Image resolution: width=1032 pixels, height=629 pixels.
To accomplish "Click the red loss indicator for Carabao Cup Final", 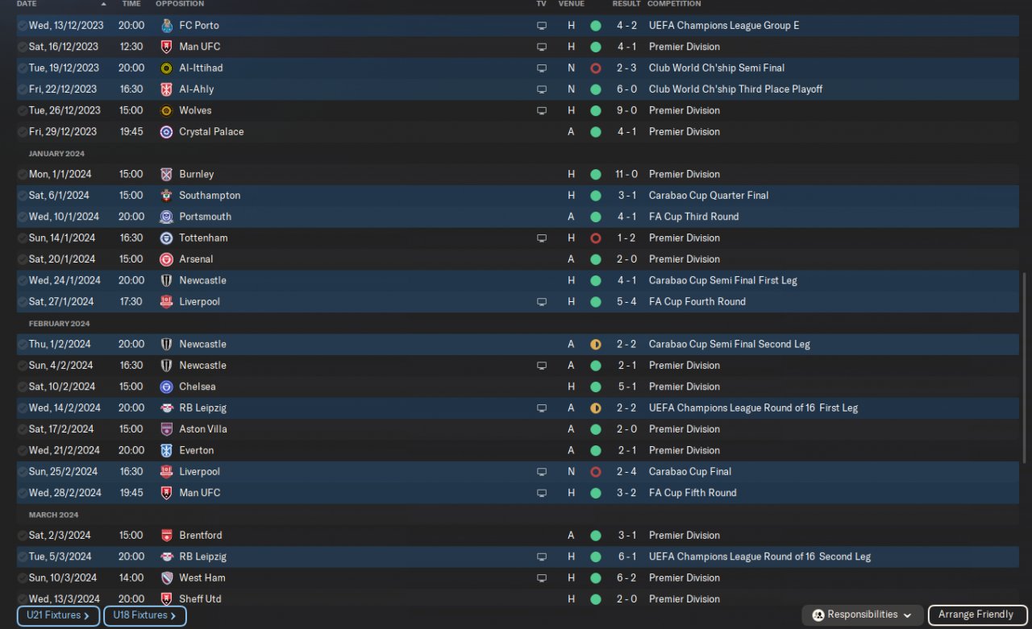I will click(x=596, y=472).
